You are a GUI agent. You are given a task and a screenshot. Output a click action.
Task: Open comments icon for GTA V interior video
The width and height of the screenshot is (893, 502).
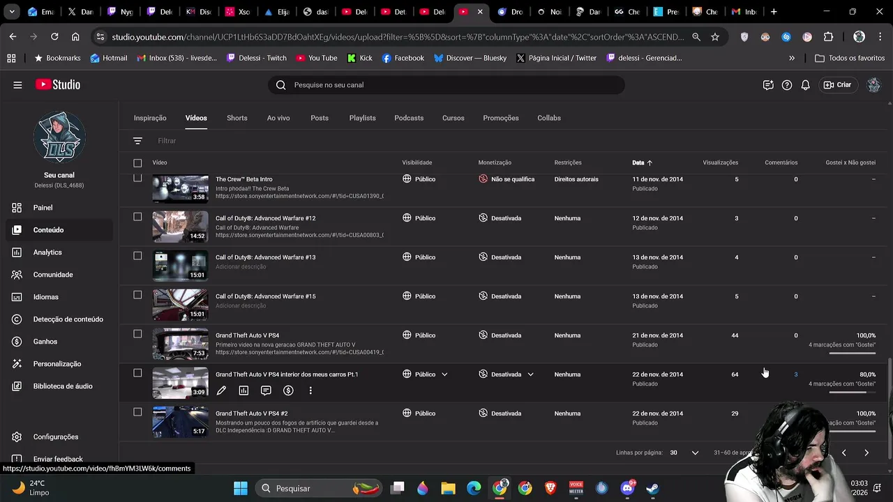(266, 390)
